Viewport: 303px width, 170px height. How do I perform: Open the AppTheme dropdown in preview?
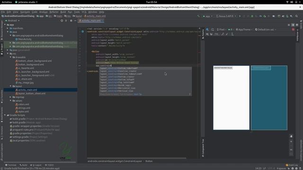[x=244, y=29]
